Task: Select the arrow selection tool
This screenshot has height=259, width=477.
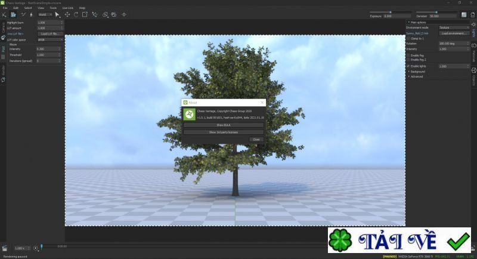Action: 57,14
